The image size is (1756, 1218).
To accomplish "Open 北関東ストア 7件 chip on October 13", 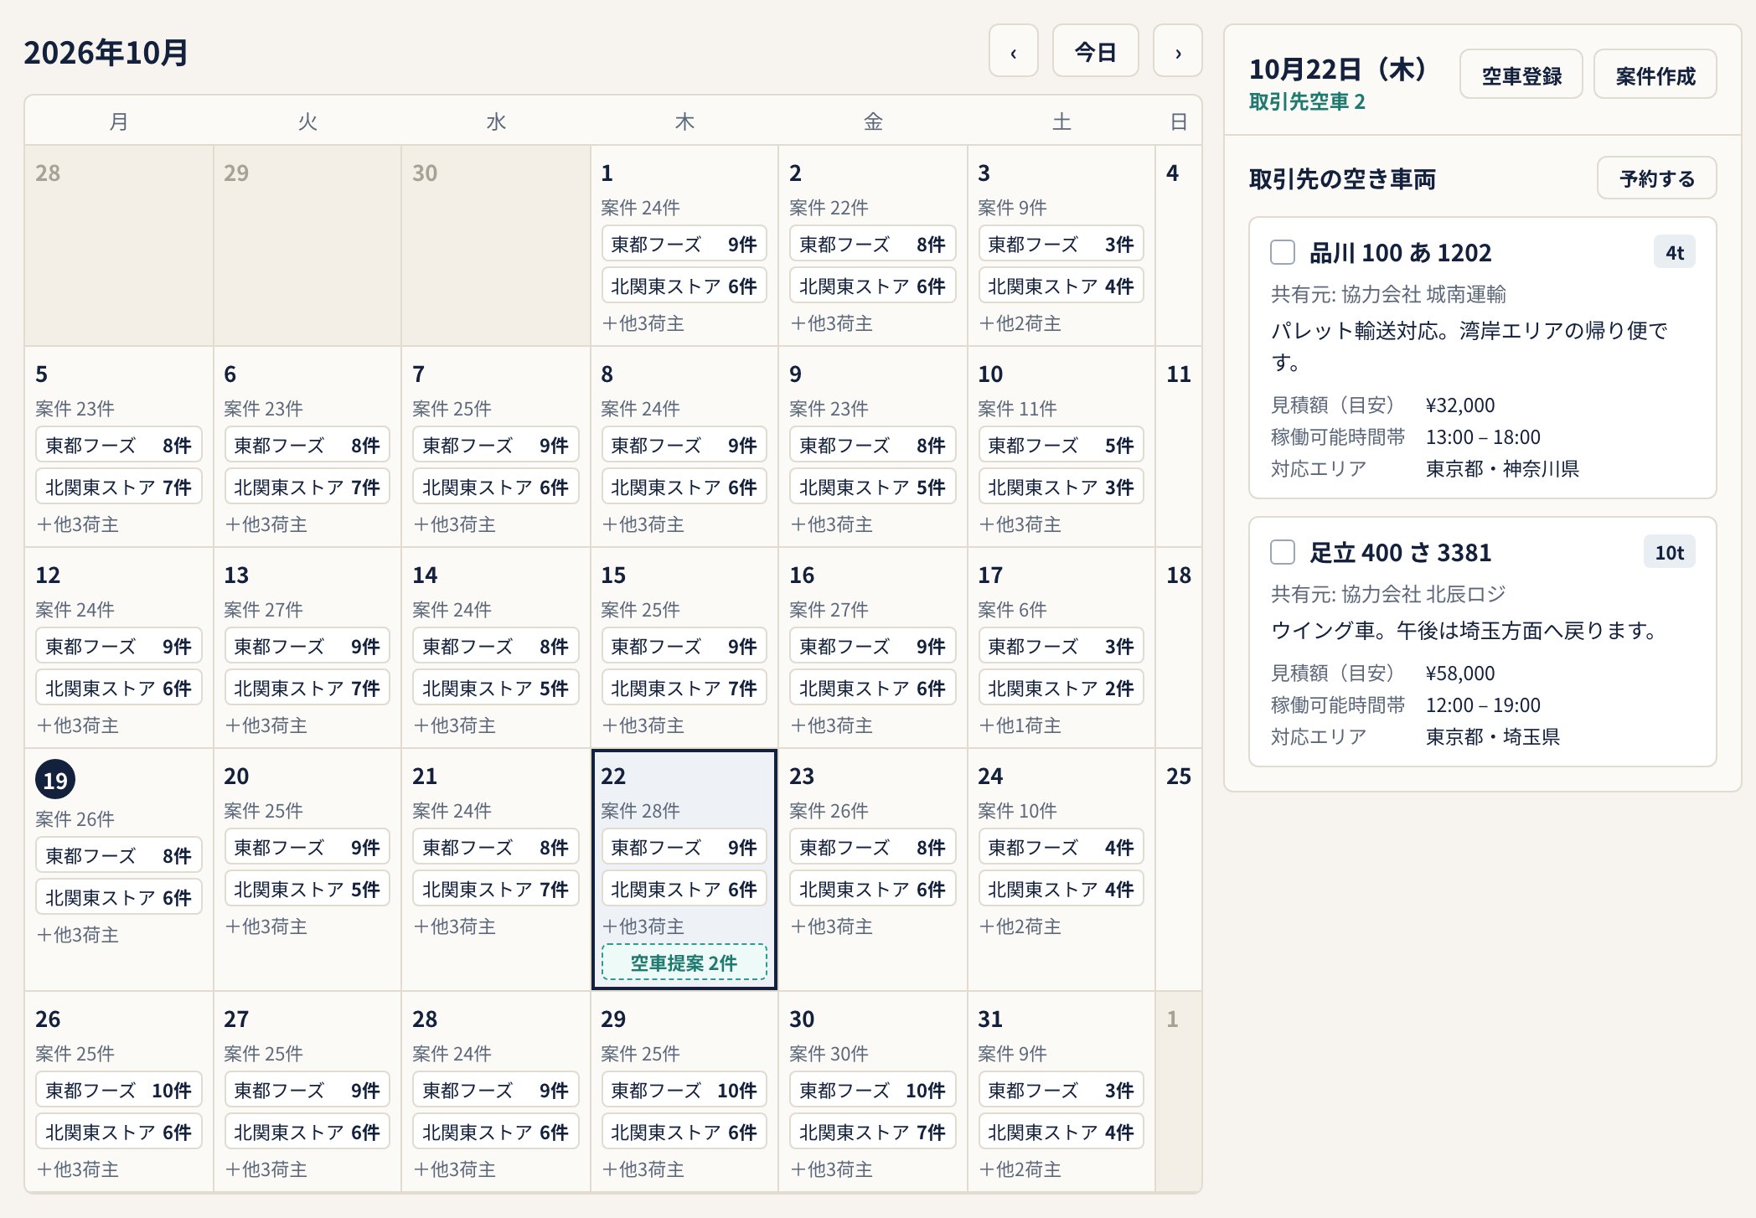I will tap(307, 688).
